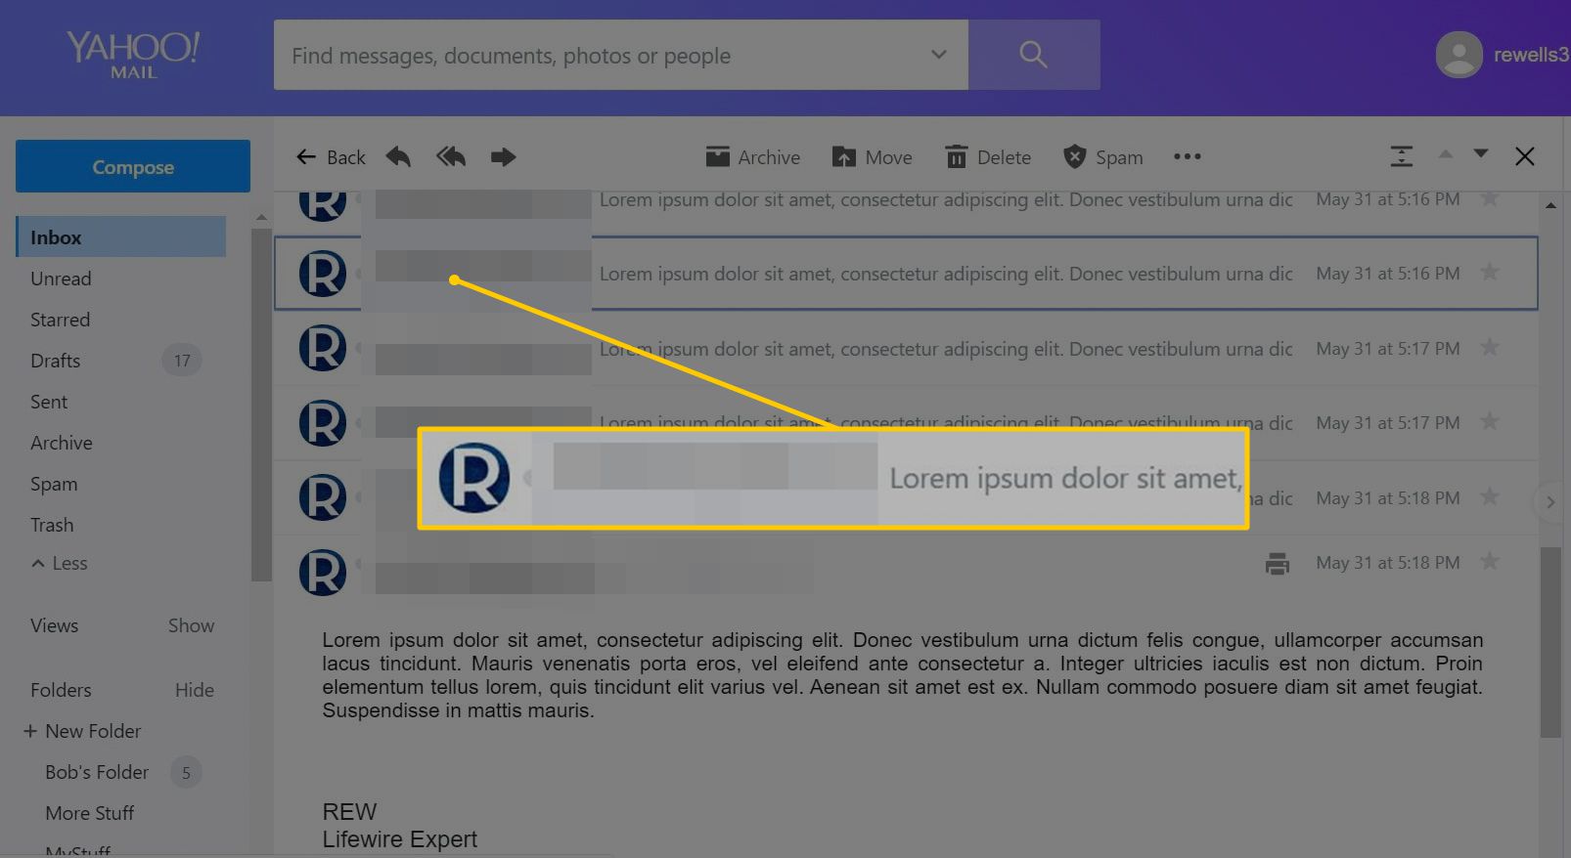This screenshot has height=858, width=1571.
Task: Open the Trash folder
Action: tap(52, 525)
